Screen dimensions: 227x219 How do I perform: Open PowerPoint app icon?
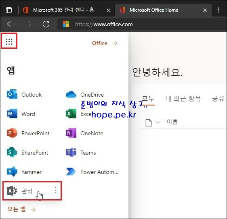tap(12, 133)
